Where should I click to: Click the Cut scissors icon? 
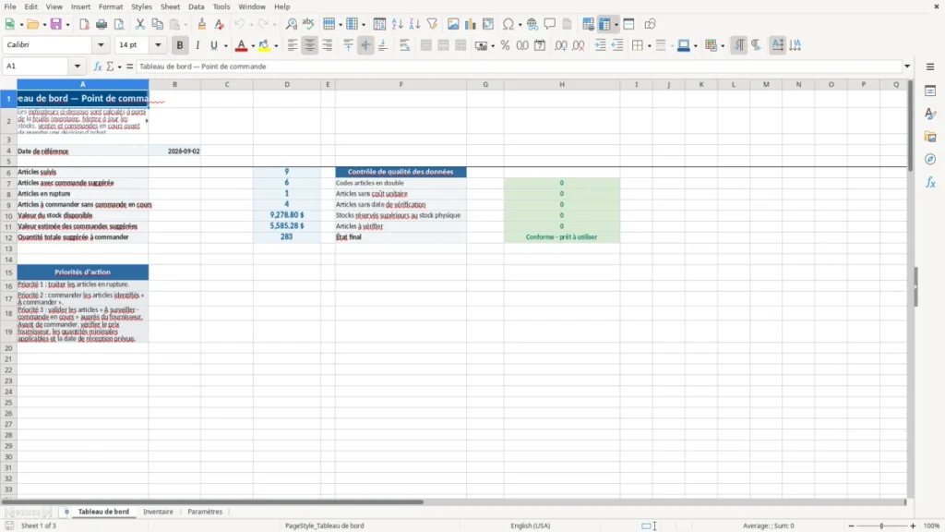tap(140, 24)
